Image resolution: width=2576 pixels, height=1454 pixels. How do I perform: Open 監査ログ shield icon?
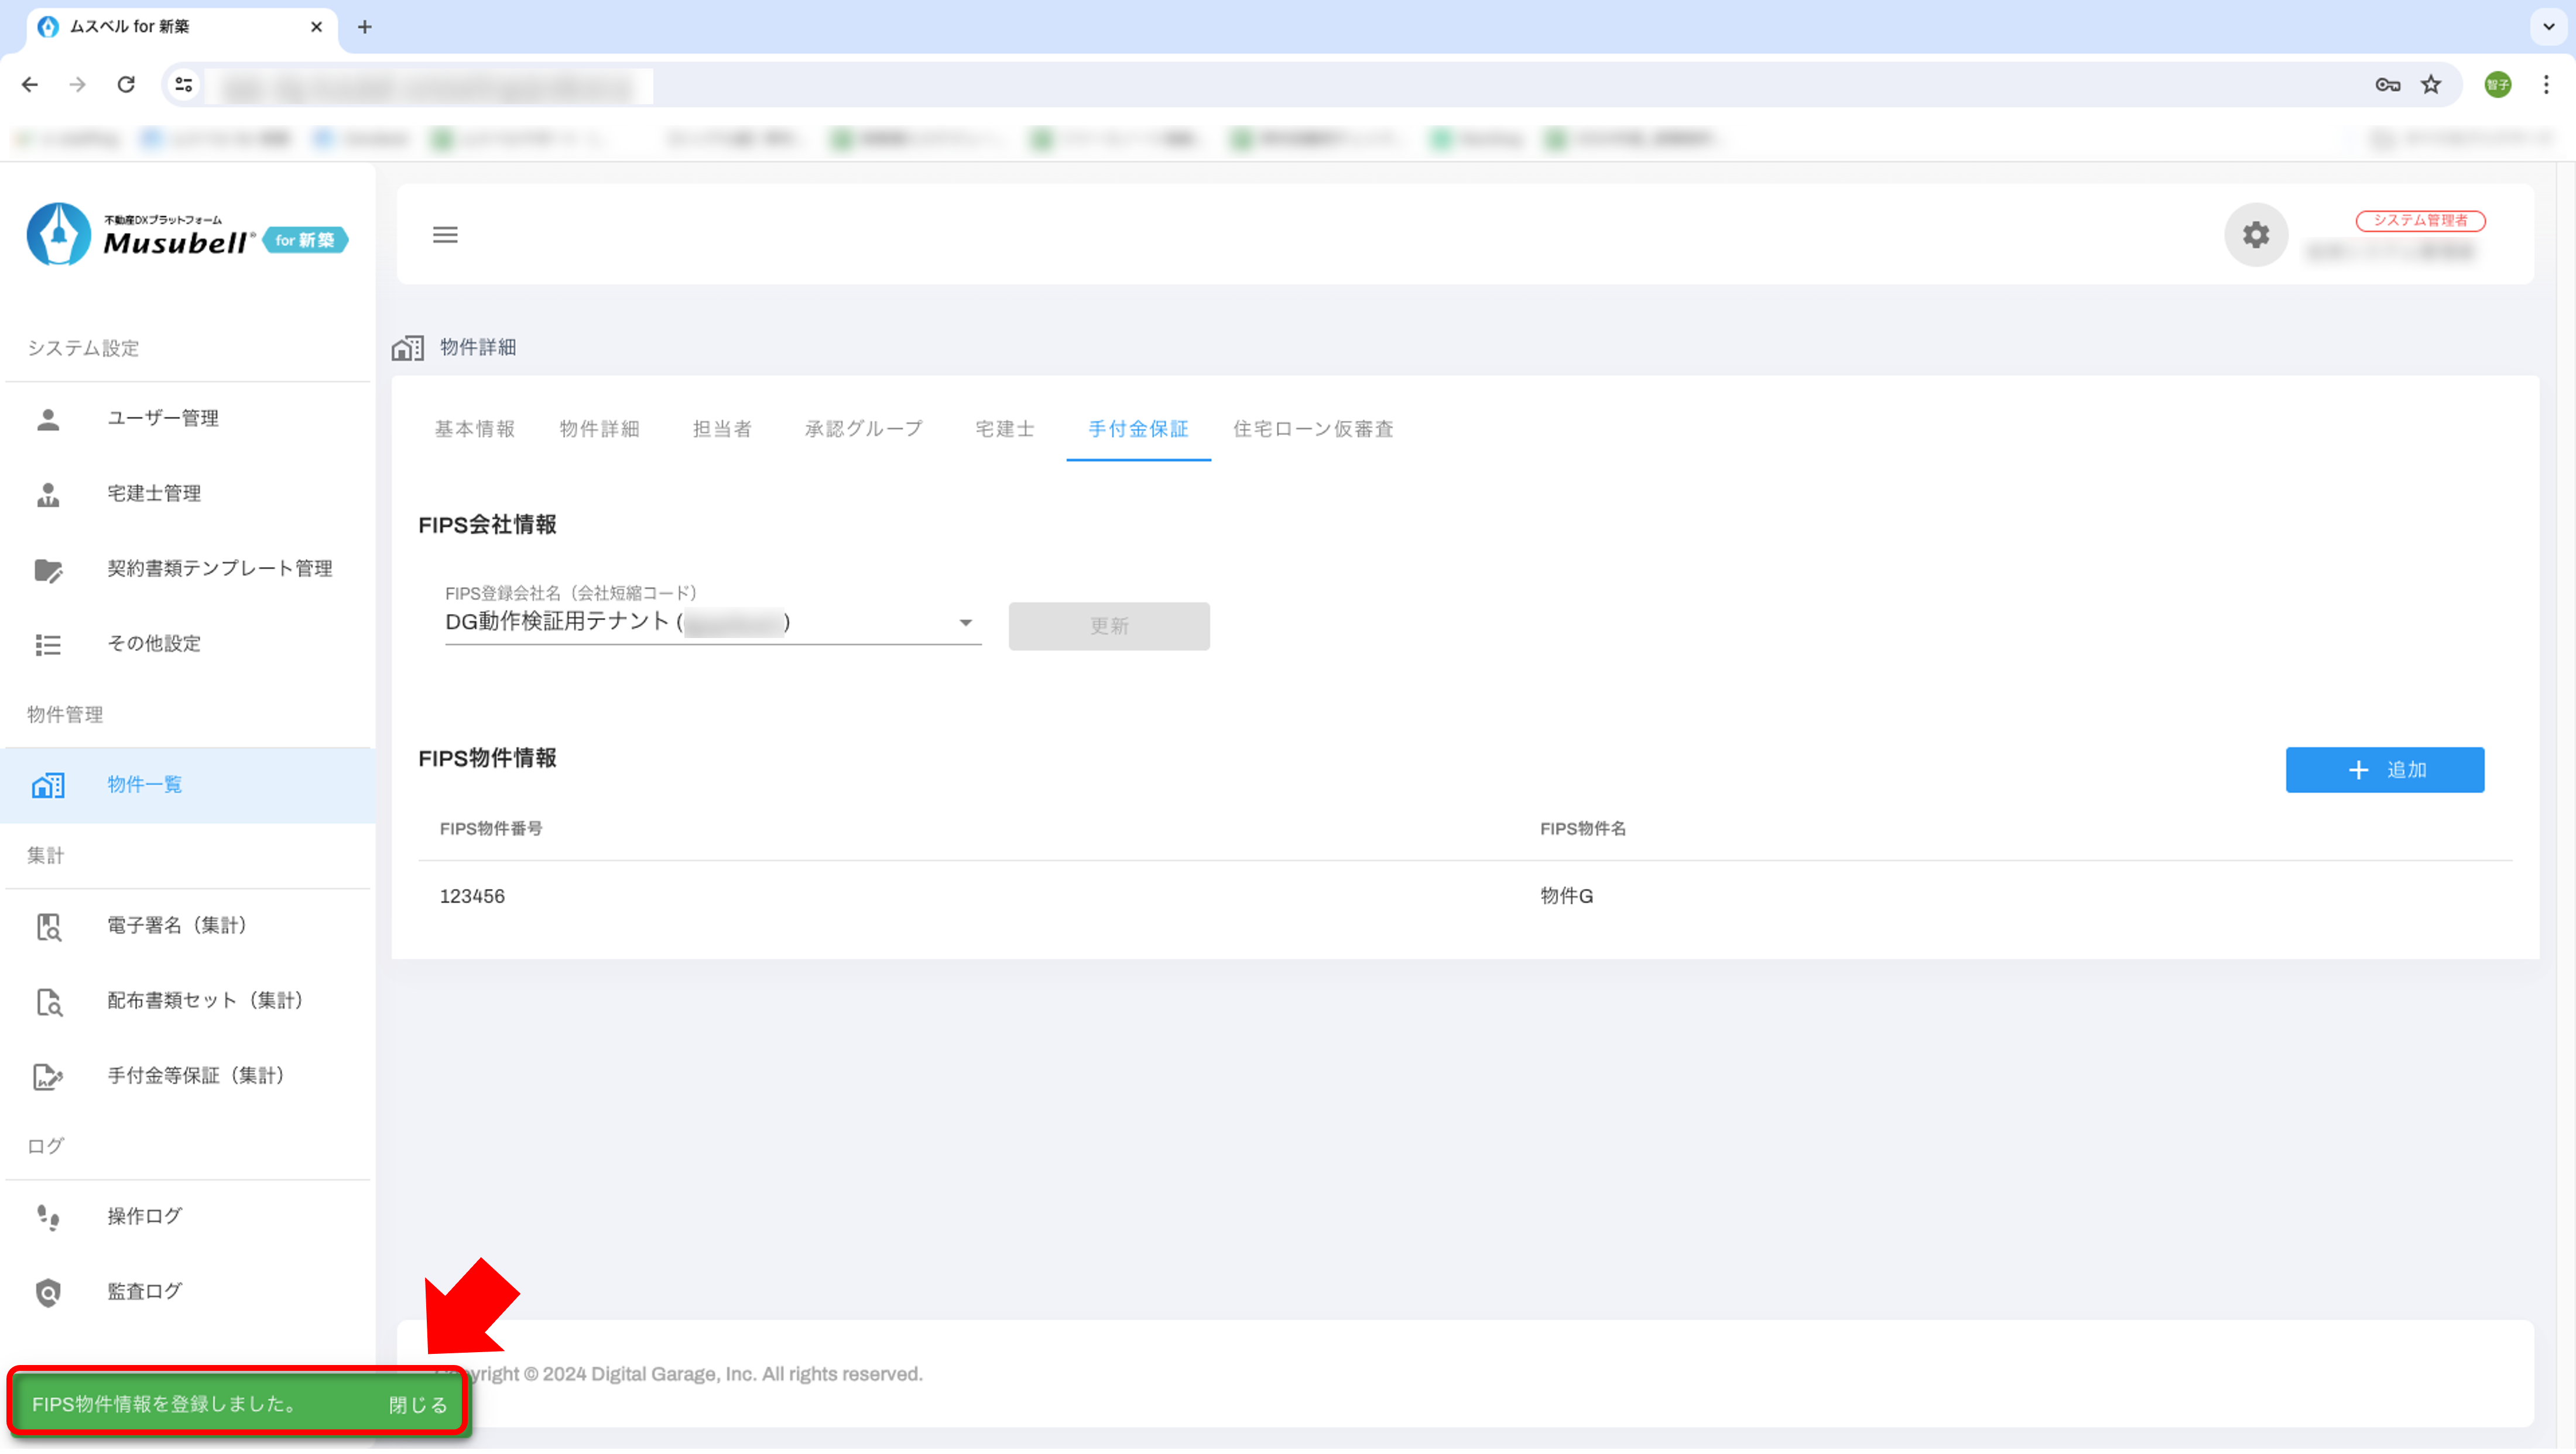click(x=48, y=1292)
